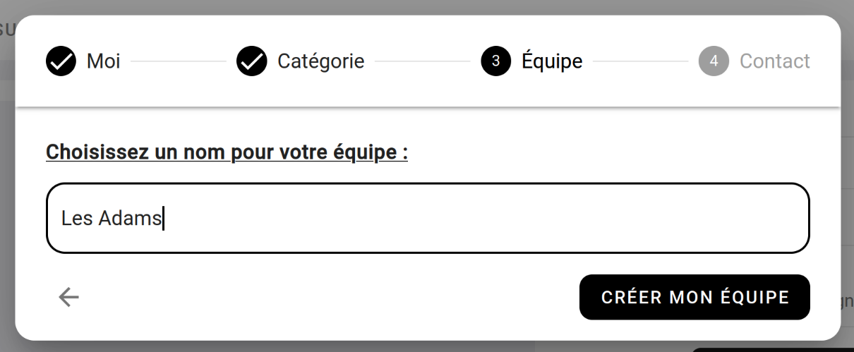Go back using the left arrow icon
This screenshot has height=352, width=854.
(x=68, y=298)
